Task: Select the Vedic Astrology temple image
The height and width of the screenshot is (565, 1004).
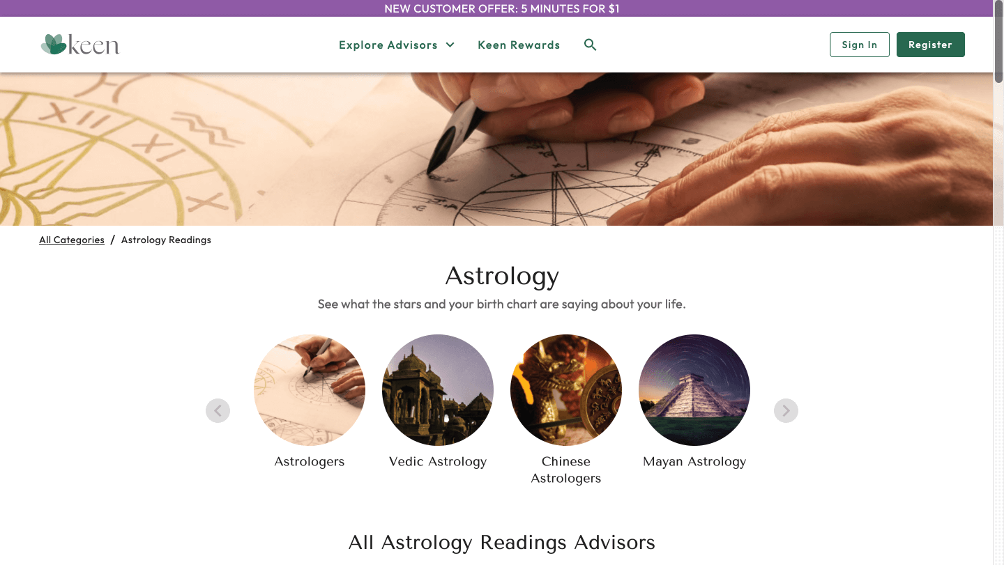Action: 438,390
